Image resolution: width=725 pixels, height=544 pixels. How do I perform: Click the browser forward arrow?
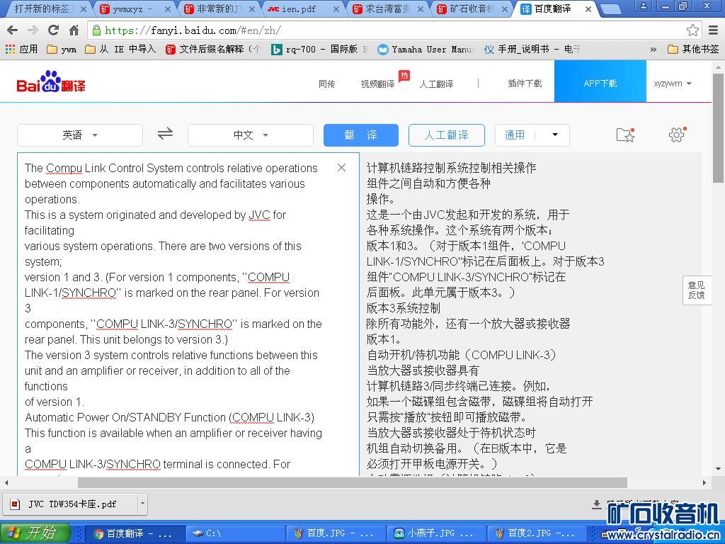(x=33, y=30)
